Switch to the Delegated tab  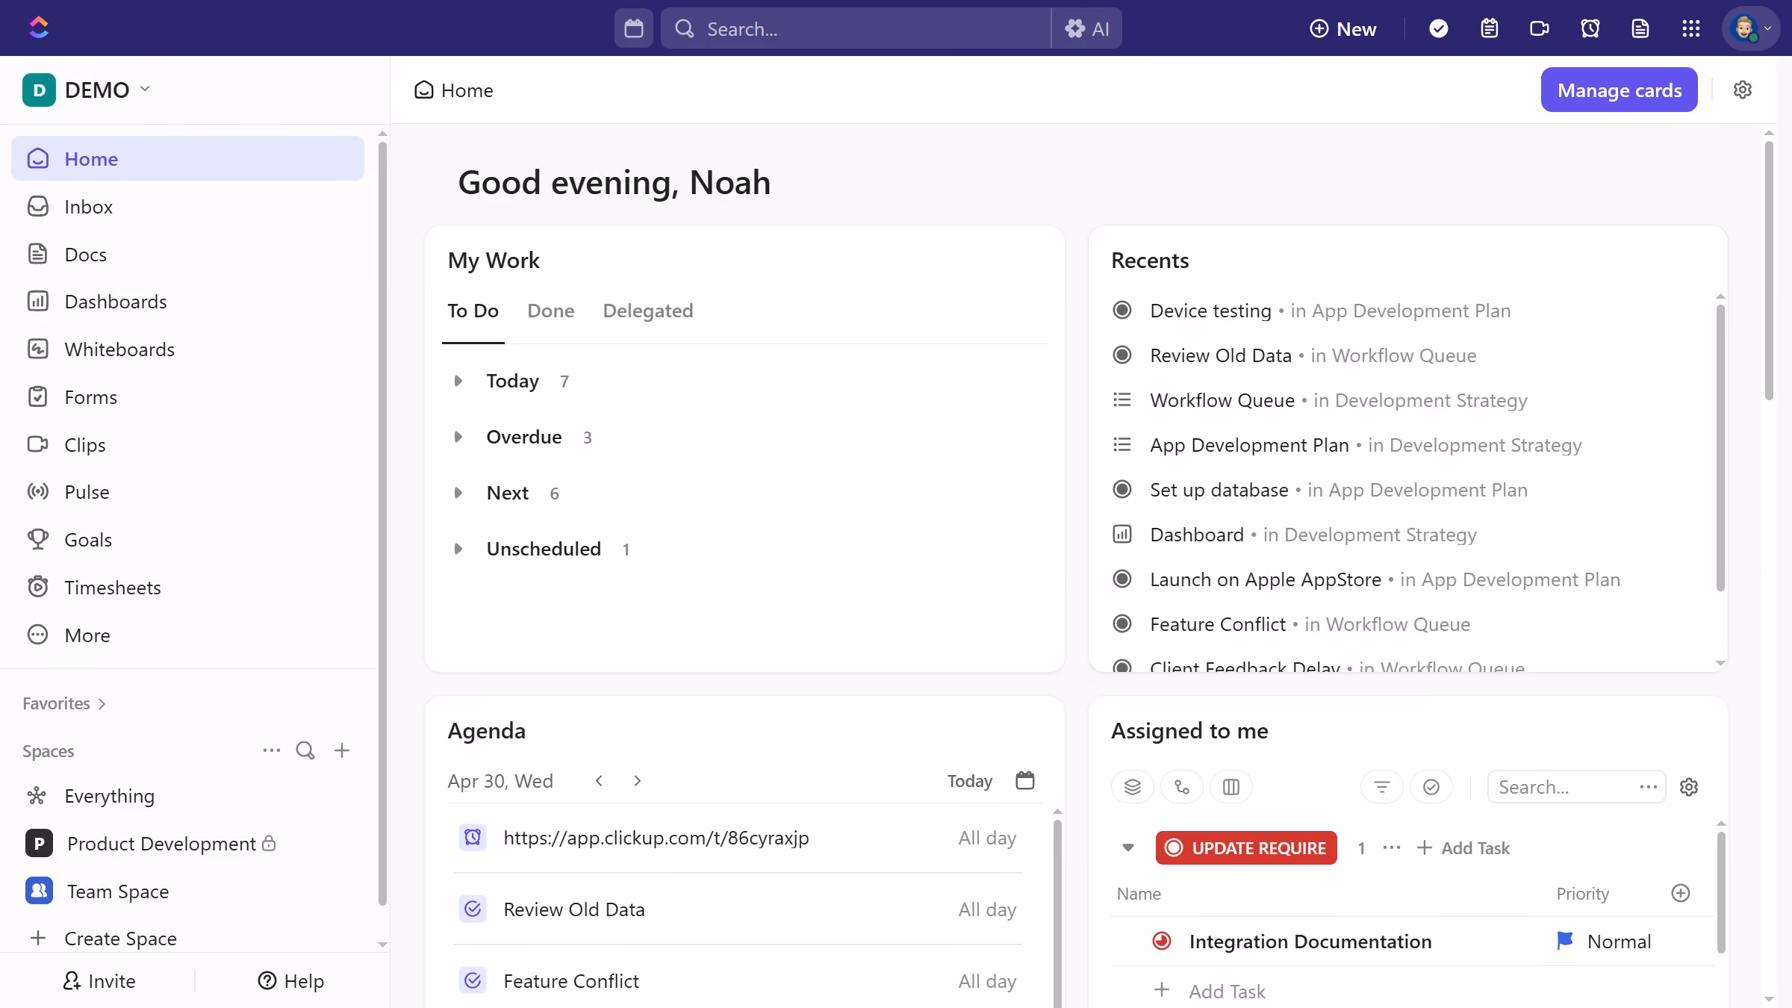[x=648, y=311]
